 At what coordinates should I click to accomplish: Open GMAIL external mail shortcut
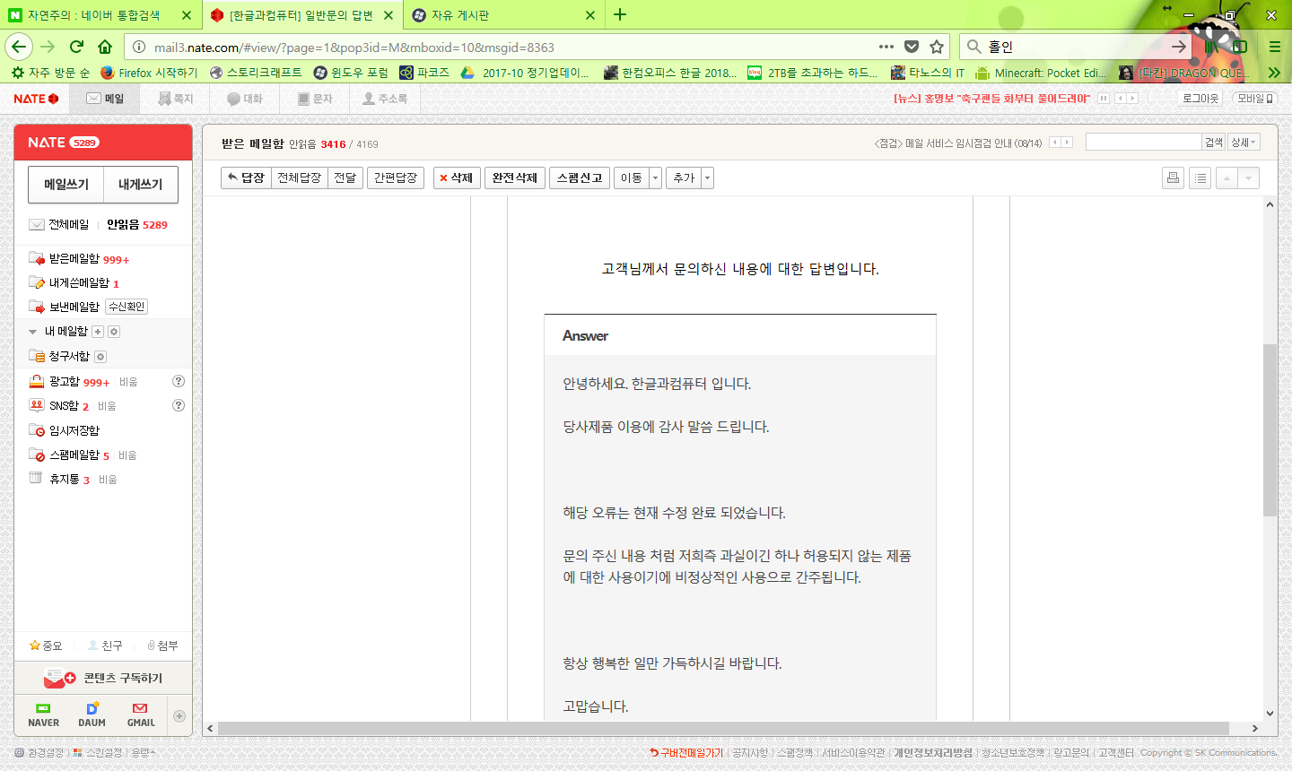(x=141, y=715)
